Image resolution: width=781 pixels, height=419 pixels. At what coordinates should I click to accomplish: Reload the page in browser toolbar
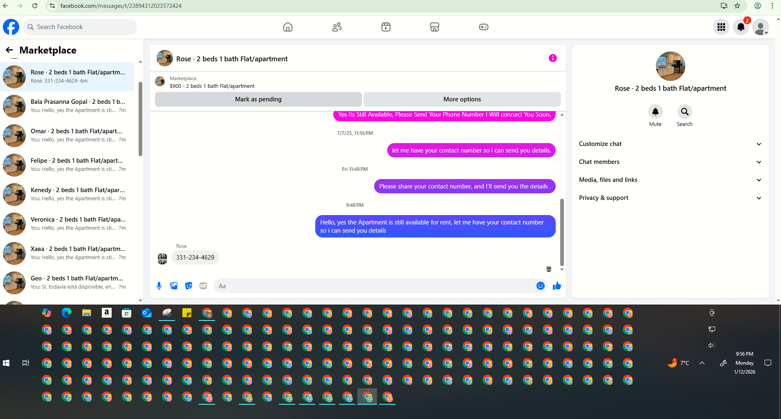pyautogui.click(x=35, y=6)
